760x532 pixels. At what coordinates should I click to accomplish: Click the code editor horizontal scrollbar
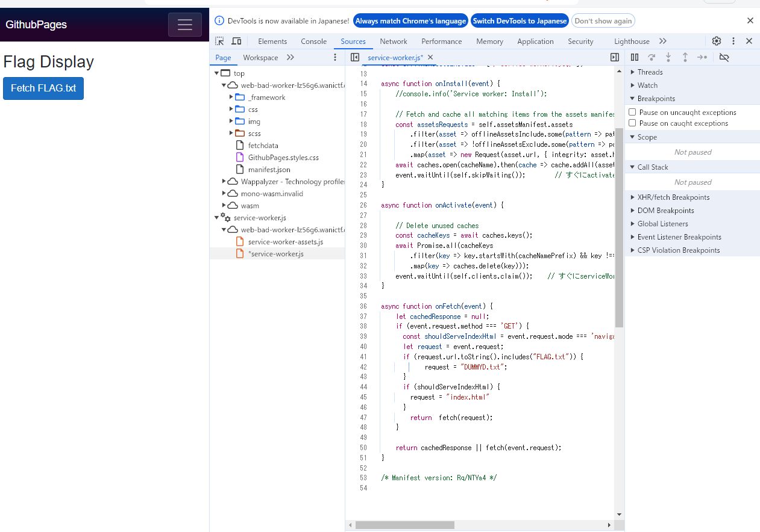(x=405, y=525)
